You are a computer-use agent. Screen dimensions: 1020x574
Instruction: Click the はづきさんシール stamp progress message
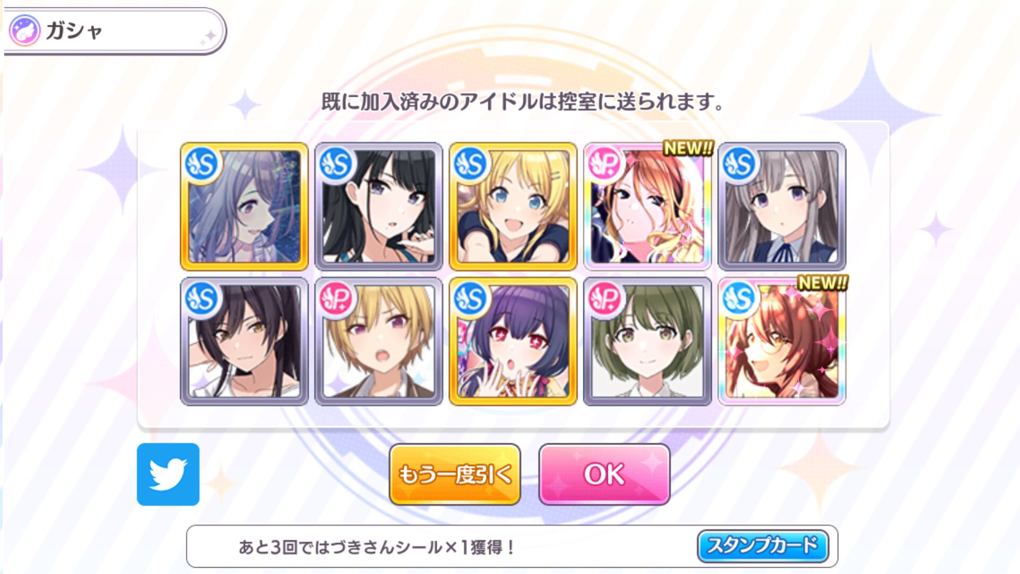376,547
